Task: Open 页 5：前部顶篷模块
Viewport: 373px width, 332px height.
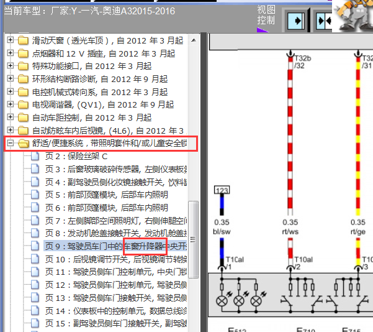Action: coord(107,195)
